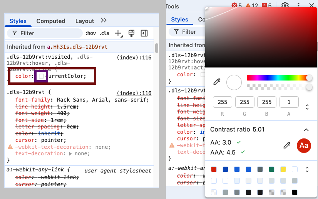Follow the inherit value link on color
The height and width of the screenshot is (199, 318).
49,133
